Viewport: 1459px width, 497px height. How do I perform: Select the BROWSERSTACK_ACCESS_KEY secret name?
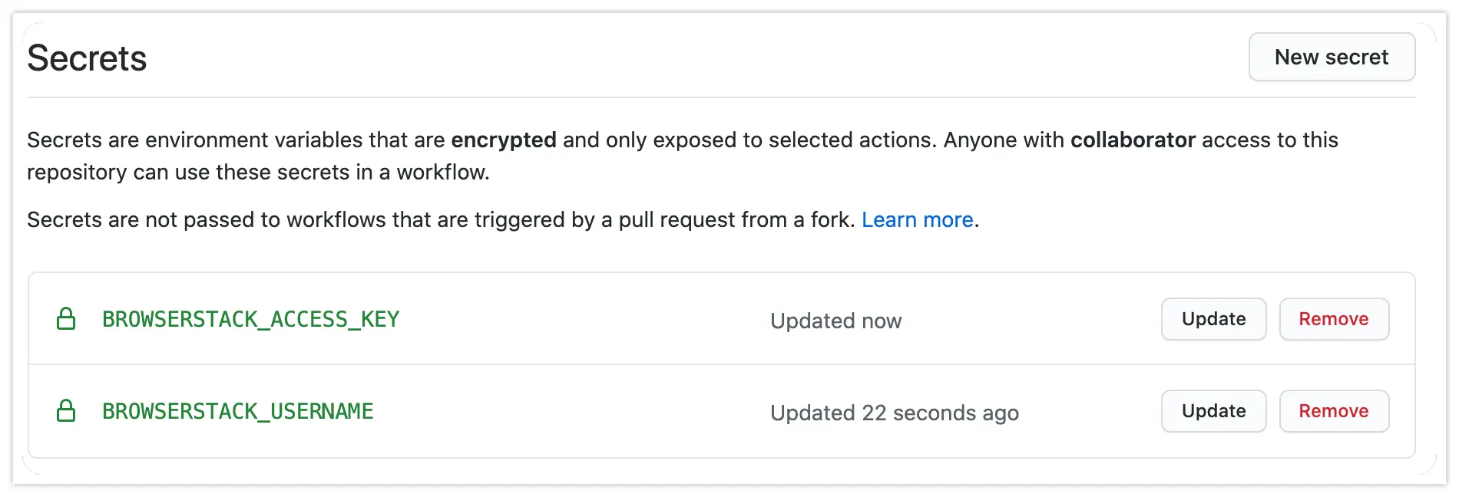251,319
